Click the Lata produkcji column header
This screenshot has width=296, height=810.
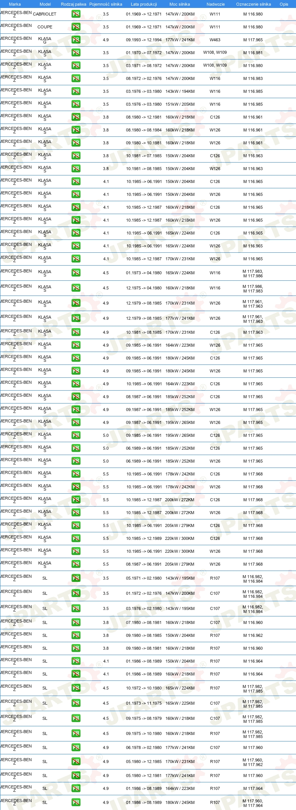pyautogui.click(x=144, y=4)
